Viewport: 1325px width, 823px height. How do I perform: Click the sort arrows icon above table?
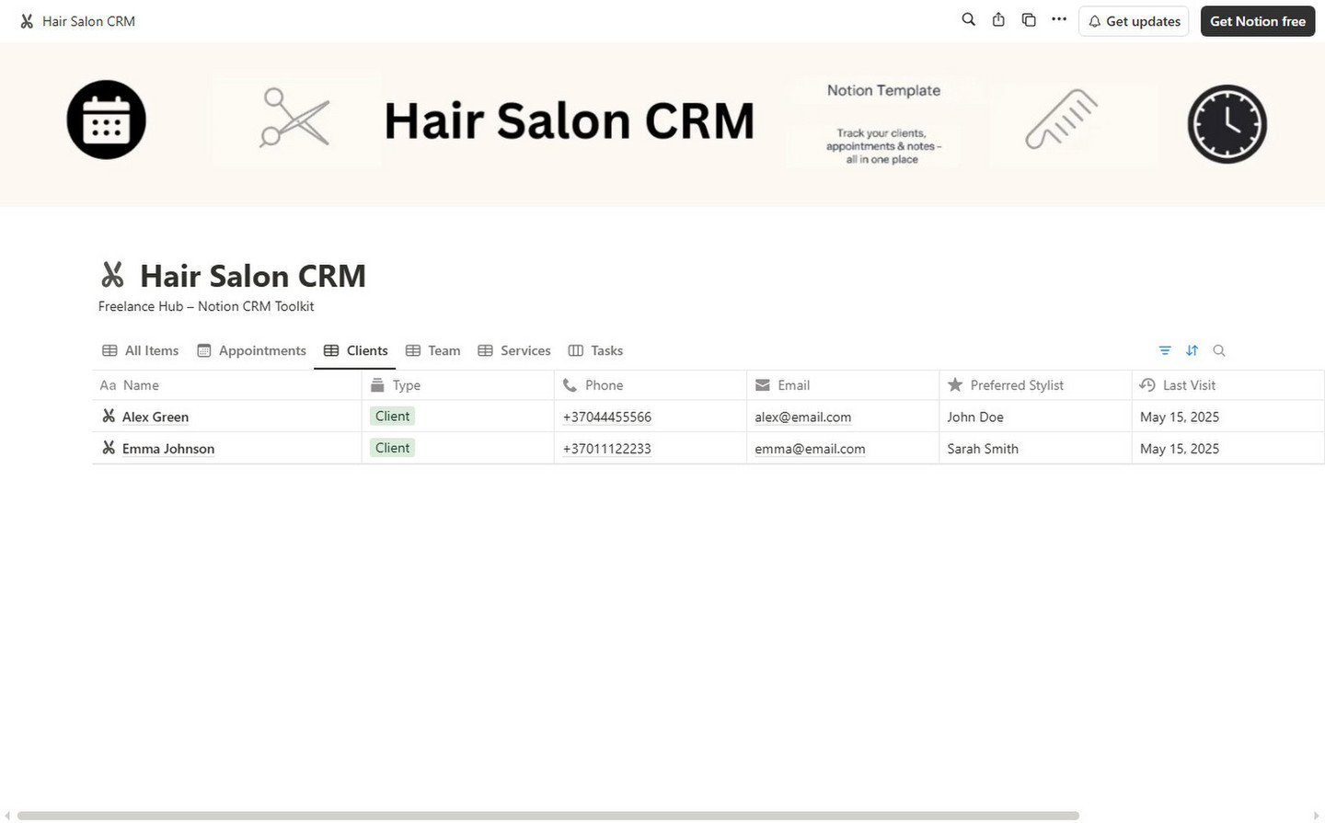tap(1192, 350)
